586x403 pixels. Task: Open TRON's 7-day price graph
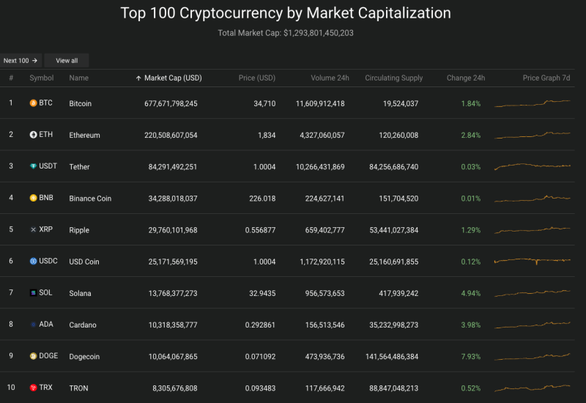[x=533, y=388]
